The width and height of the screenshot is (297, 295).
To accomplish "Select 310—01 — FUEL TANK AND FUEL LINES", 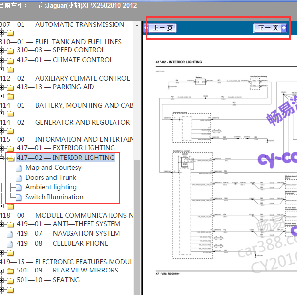I will point(61,42).
